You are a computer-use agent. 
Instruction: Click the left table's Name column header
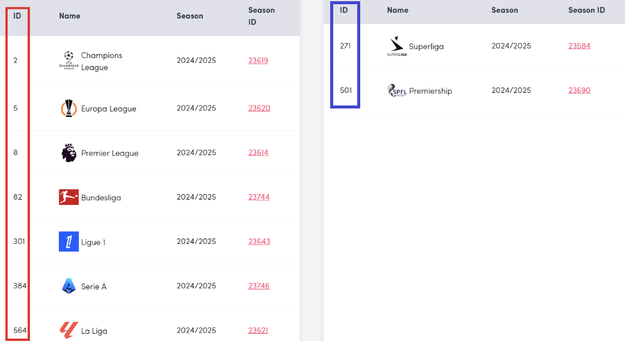click(x=70, y=16)
